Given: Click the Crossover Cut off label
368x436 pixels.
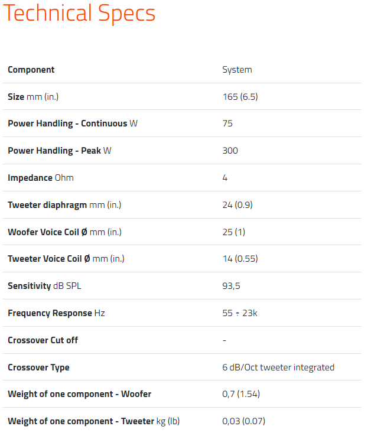Looking at the screenshot, I should (x=43, y=340).
